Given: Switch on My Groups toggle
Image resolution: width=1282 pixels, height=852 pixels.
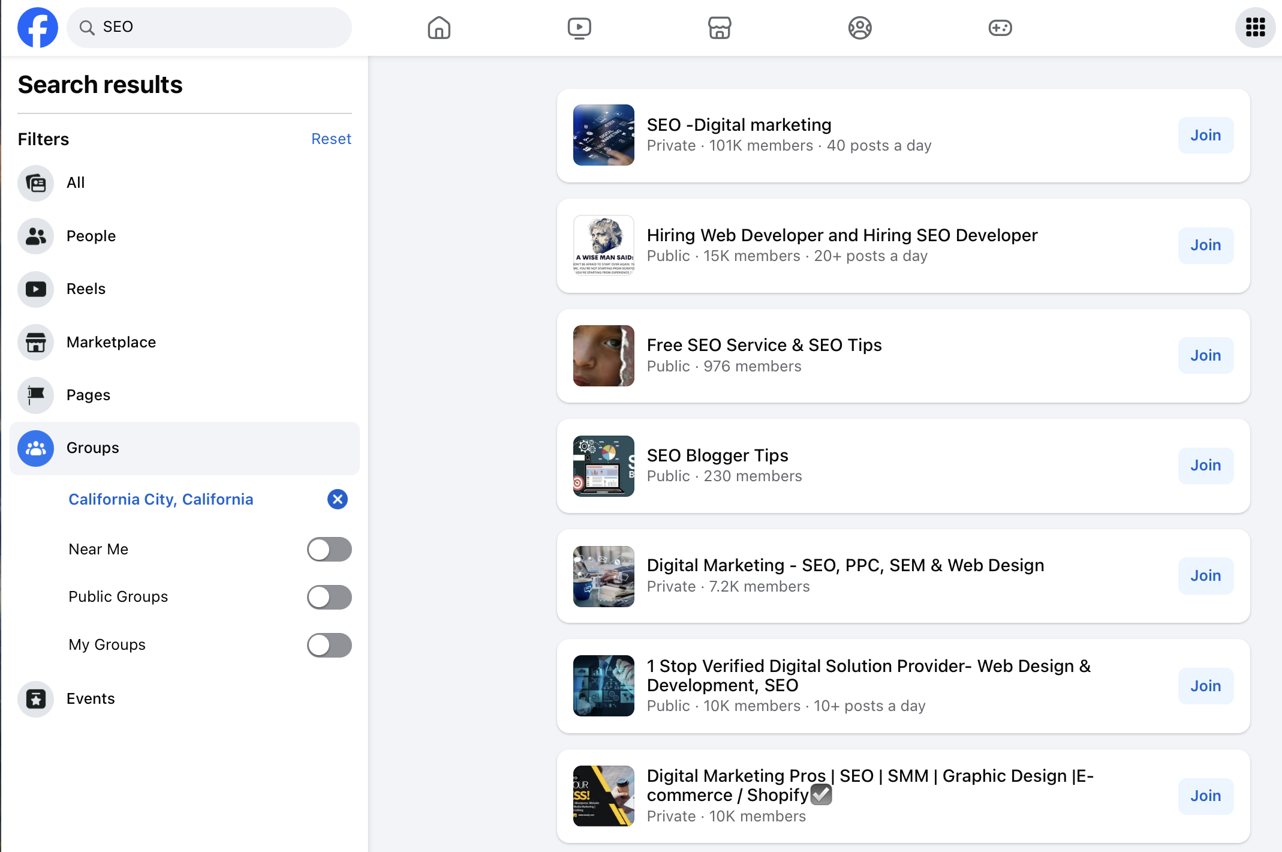Looking at the screenshot, I should tap(329, 645).
